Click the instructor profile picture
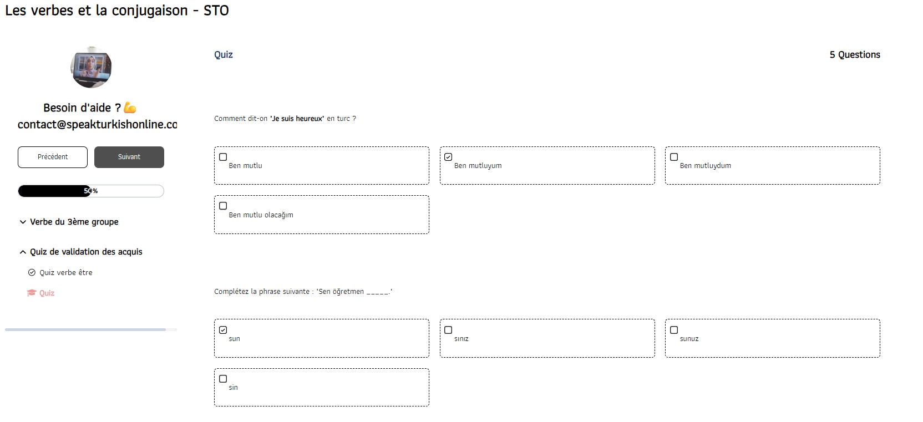923x422 pixels. [91, 67]
